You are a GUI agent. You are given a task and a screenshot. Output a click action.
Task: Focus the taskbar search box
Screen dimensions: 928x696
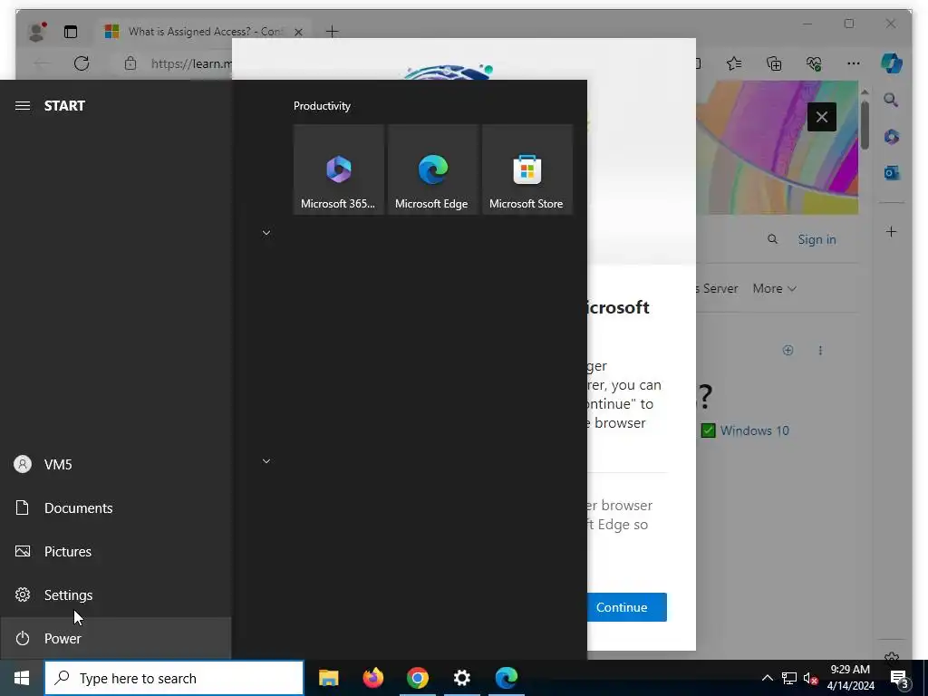(x=174, y=678)
